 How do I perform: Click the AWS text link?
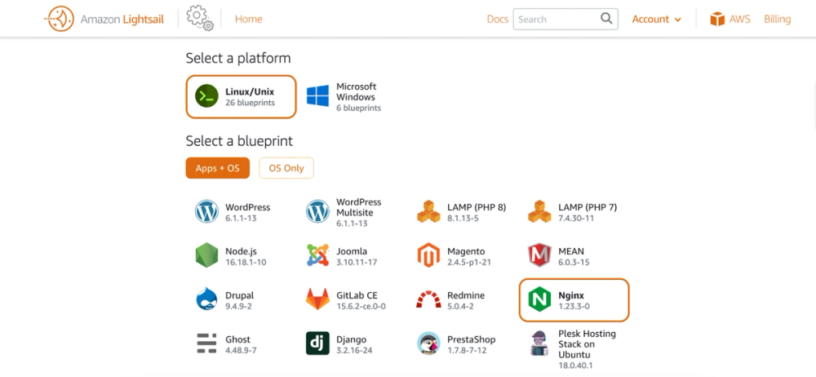tap(739, 20)
